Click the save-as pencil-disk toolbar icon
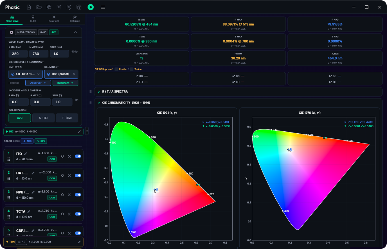Image resolution: width=387 pixels, height=249 pixels. point(69,7)
